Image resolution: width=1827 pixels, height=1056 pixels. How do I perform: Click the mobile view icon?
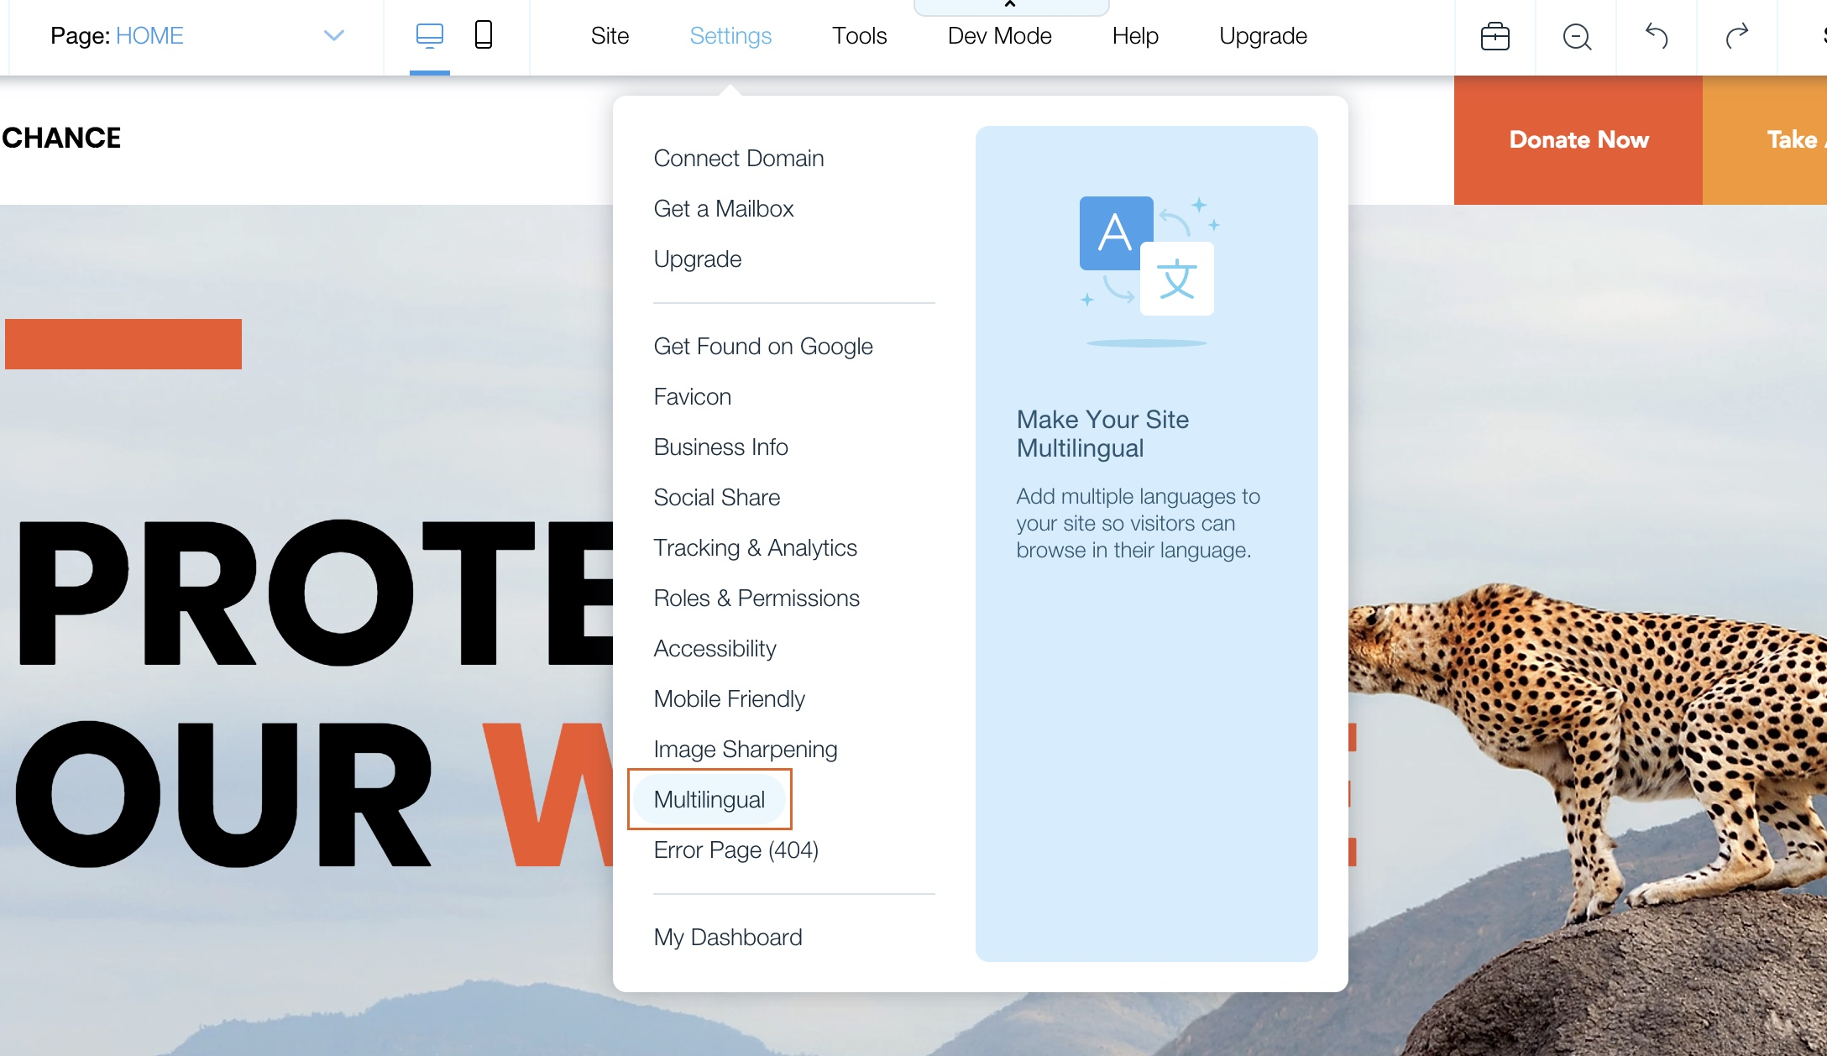coord(484,34)
